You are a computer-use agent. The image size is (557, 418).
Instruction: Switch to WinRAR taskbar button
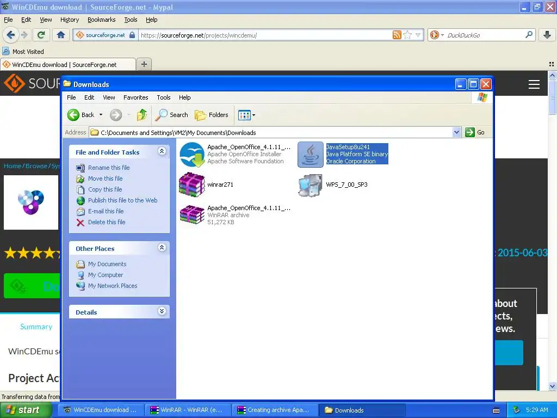pyautogui.click(x=187, y=410)
